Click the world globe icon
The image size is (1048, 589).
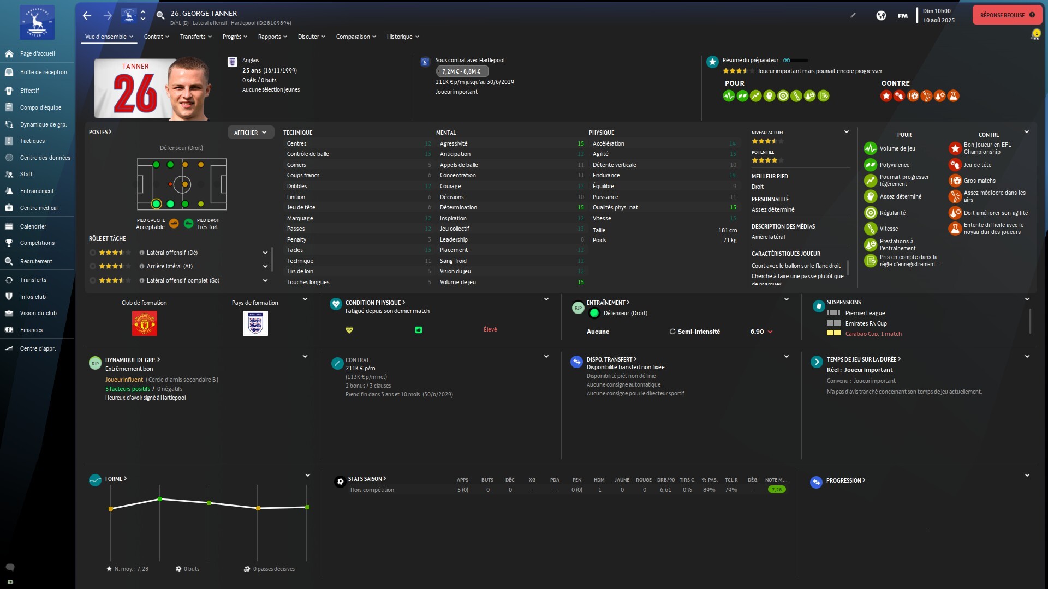tap(881, 15)
